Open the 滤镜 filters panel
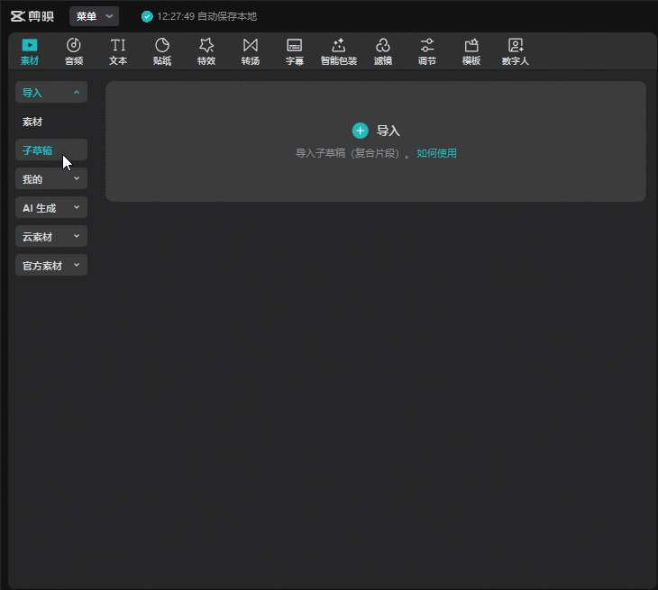The image size is (658, 590). pyautogui.click(x=383, y=51)
